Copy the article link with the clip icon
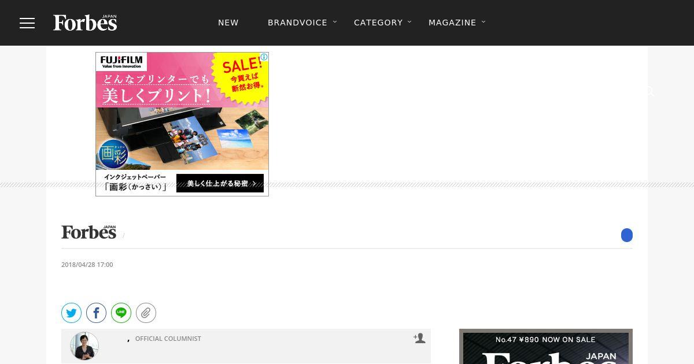Image resolution: width=694 pixels, height=364 pixels. coord(146,313)
